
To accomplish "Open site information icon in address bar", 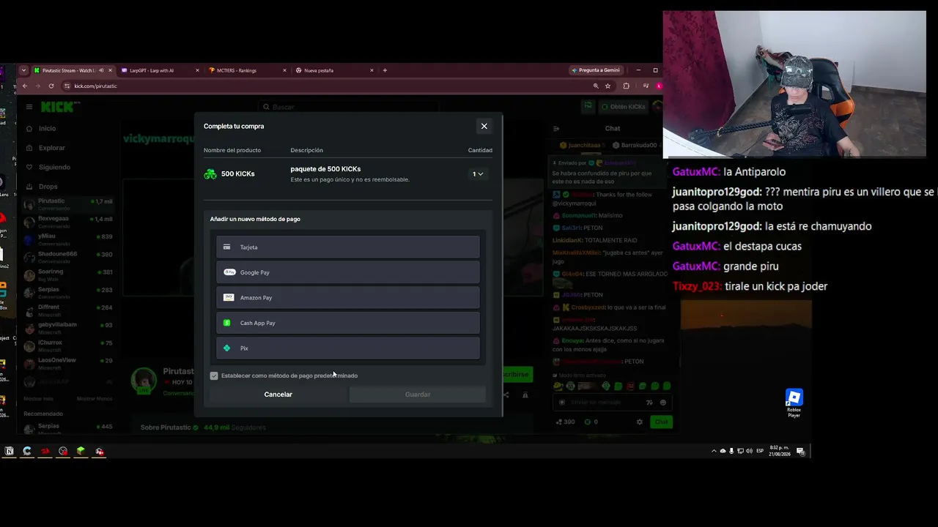I will [67, 86].
